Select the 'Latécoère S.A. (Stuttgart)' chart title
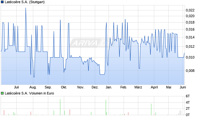198x118 pixels. [25, 2]
